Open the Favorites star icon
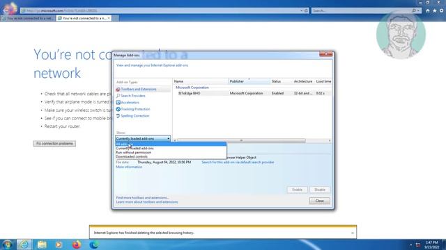 (435, 11)
